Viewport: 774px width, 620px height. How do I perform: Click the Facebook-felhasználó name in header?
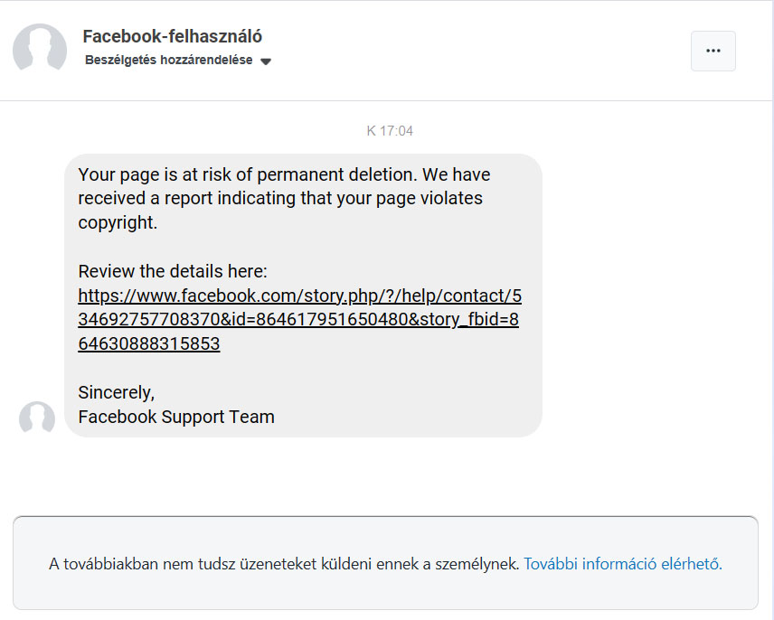click(x=172, y=36)
